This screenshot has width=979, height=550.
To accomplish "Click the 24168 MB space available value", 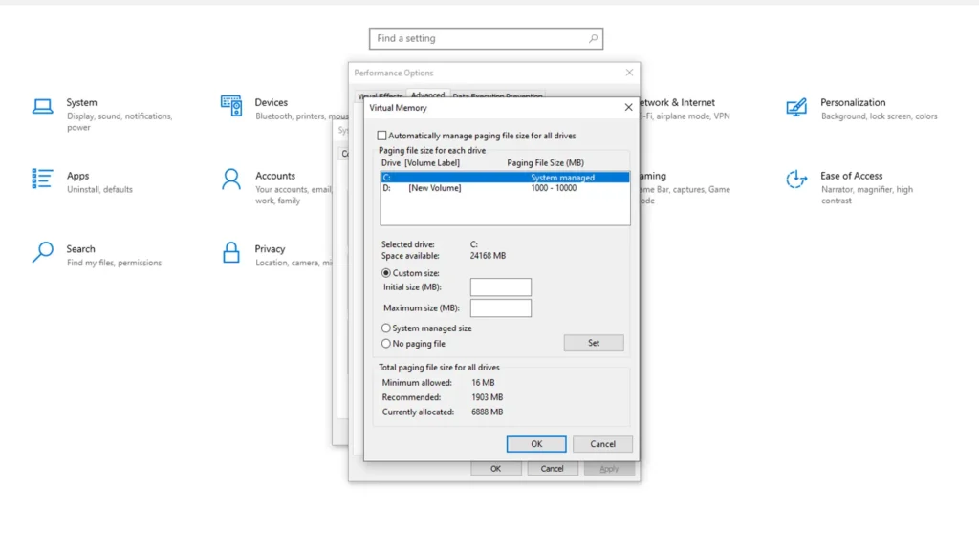I will coord(488,256).
